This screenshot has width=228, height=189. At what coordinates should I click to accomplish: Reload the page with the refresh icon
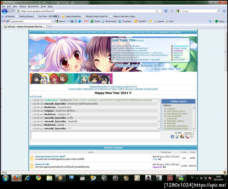click(x=166, y=11)
